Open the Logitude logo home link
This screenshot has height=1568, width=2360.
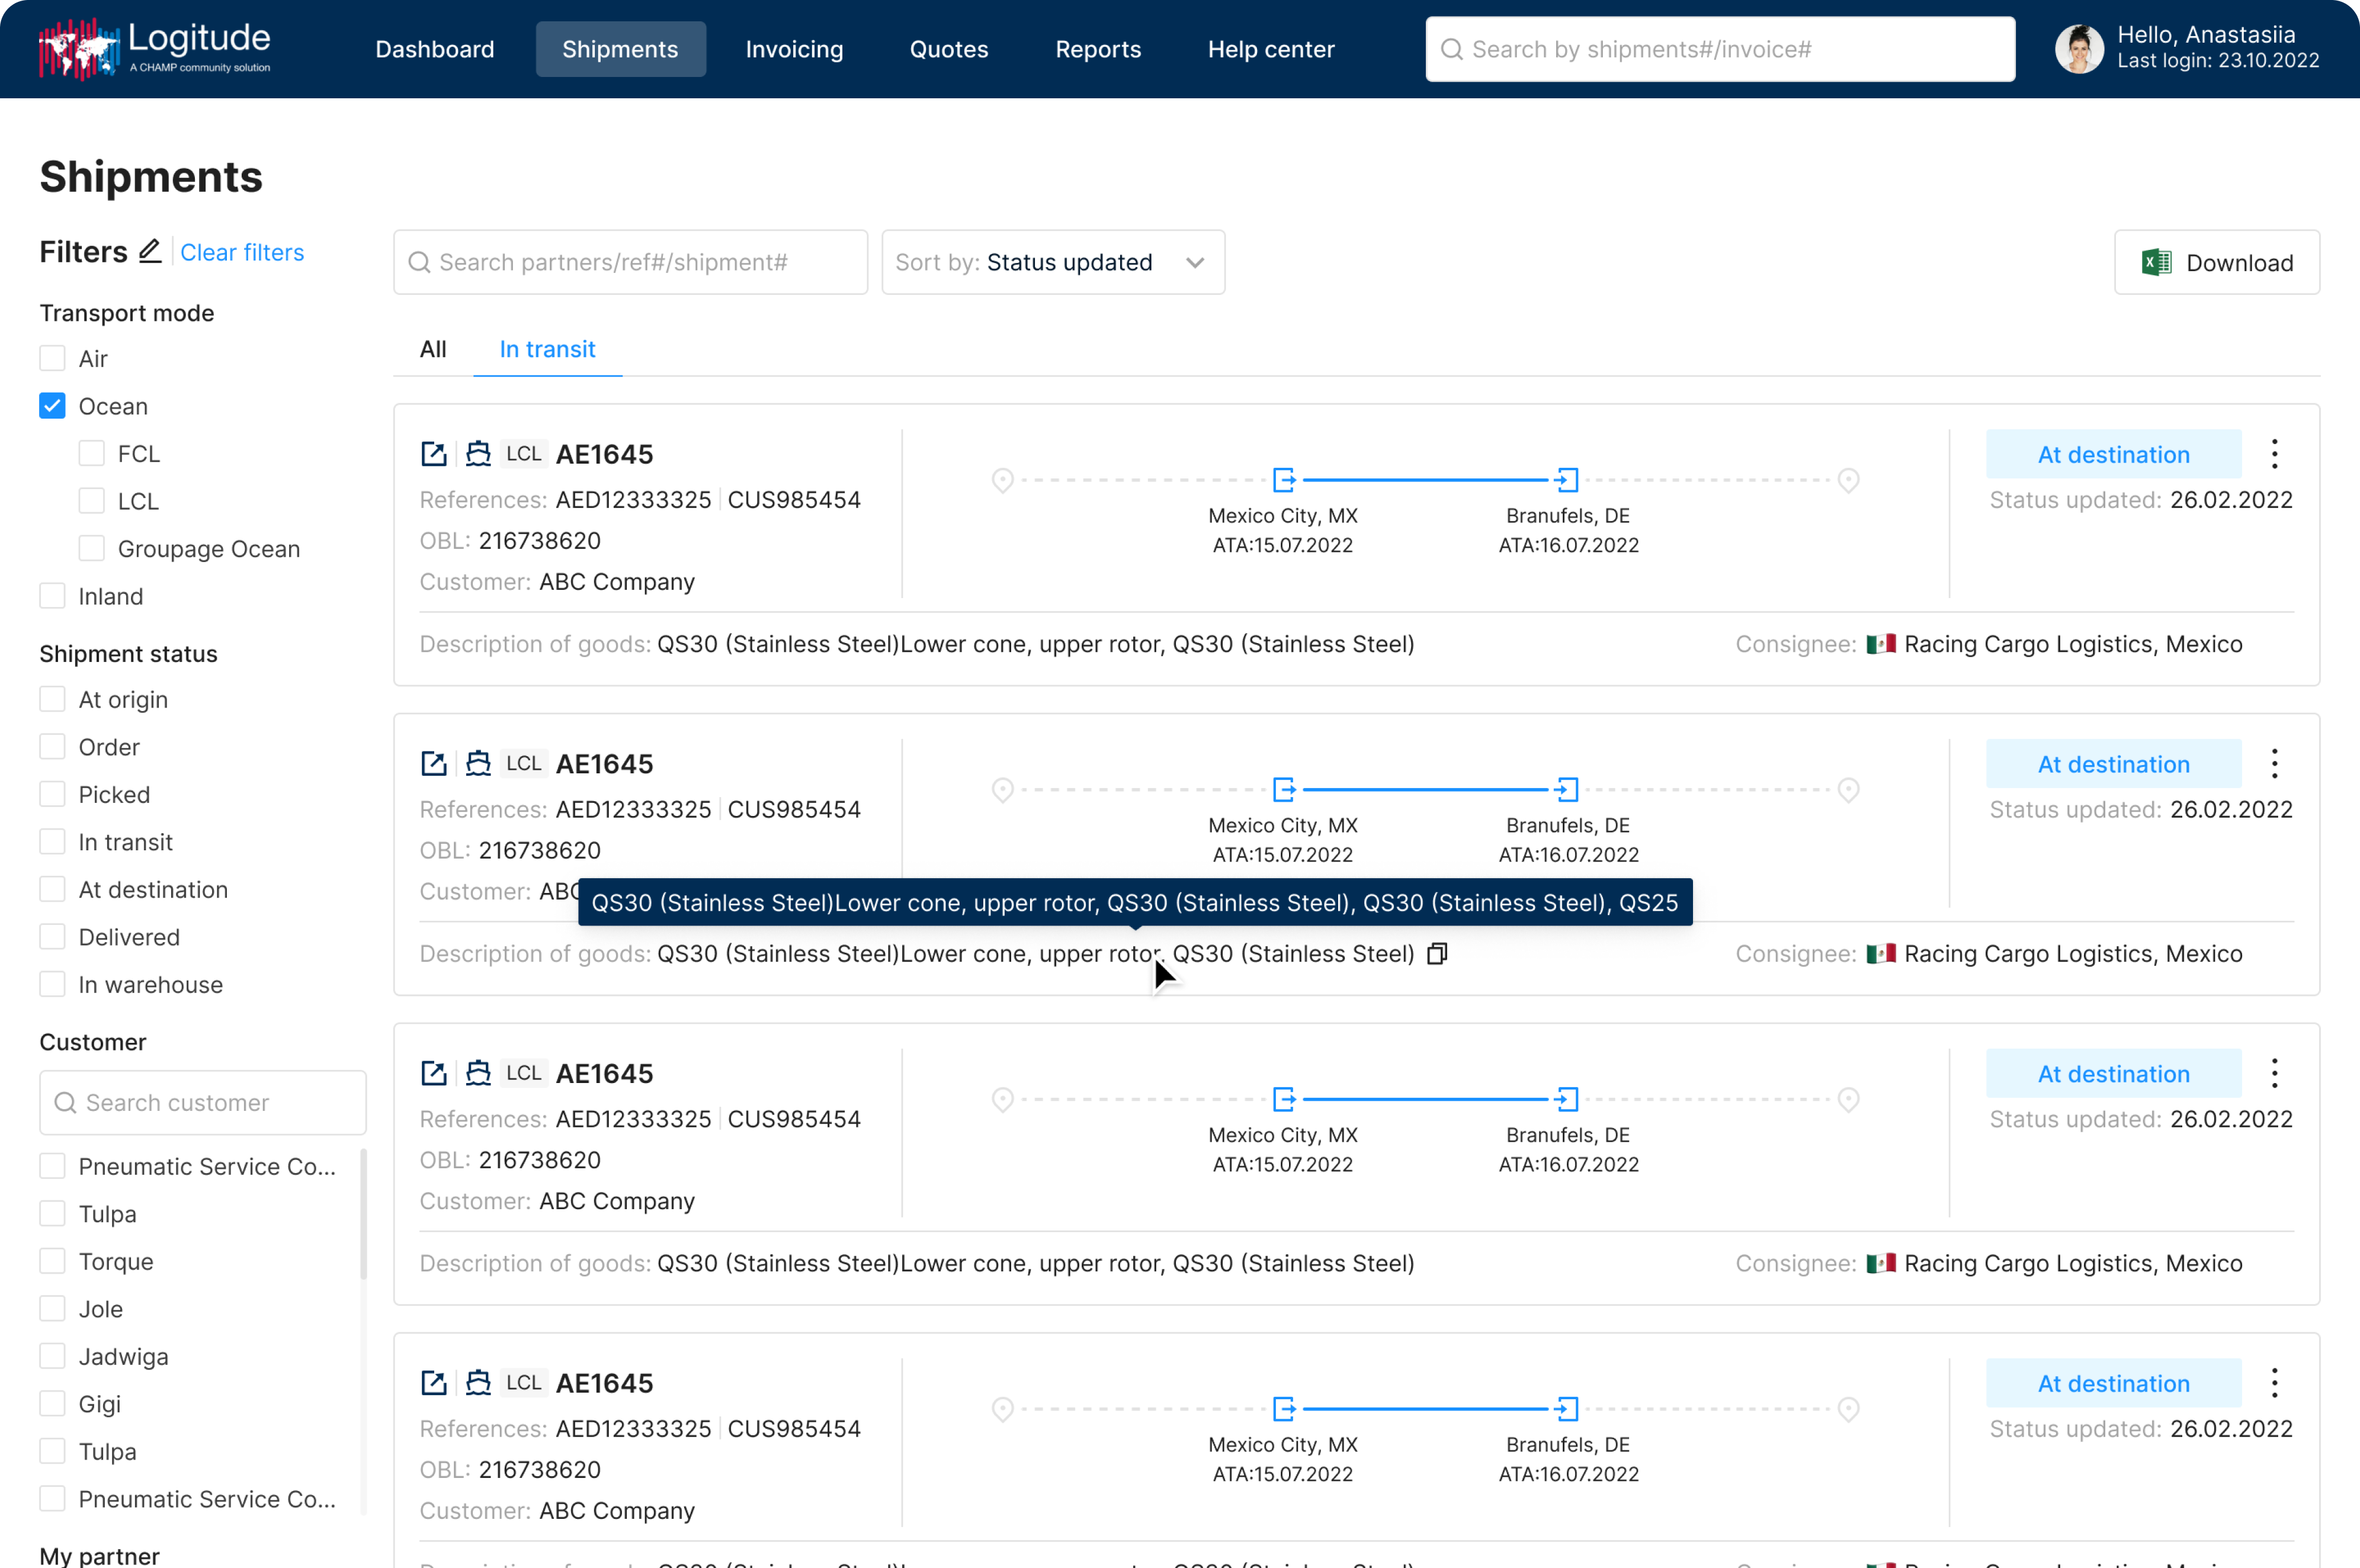pyautogui.click(x=154, y=48)
